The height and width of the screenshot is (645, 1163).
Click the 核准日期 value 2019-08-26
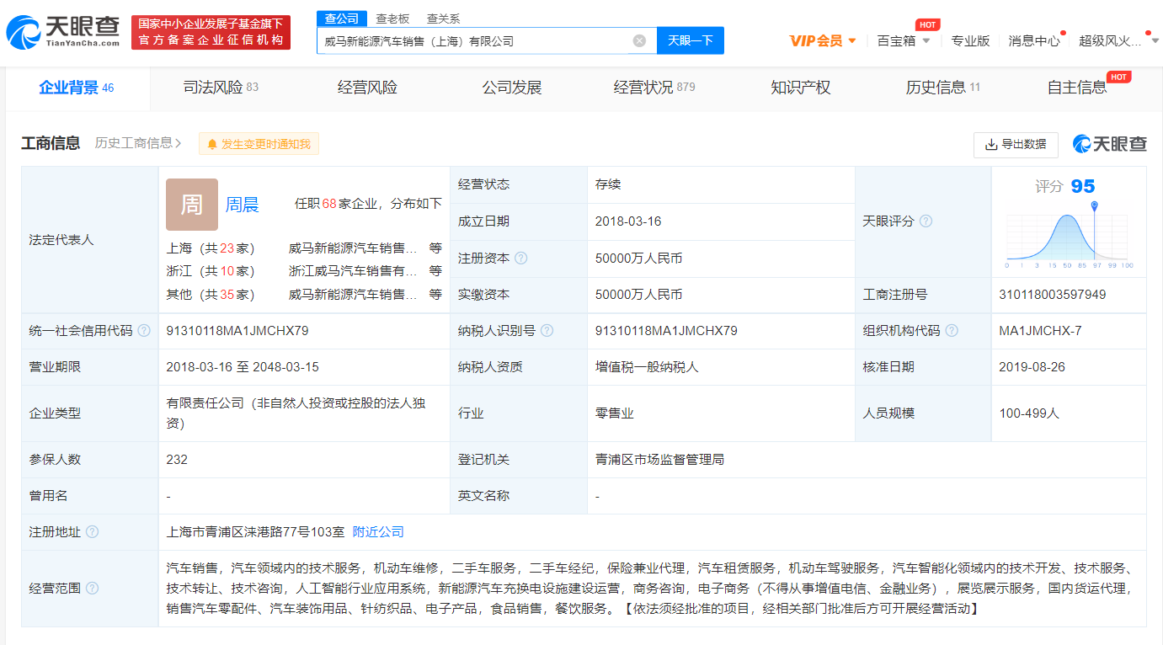(1032, 367)
